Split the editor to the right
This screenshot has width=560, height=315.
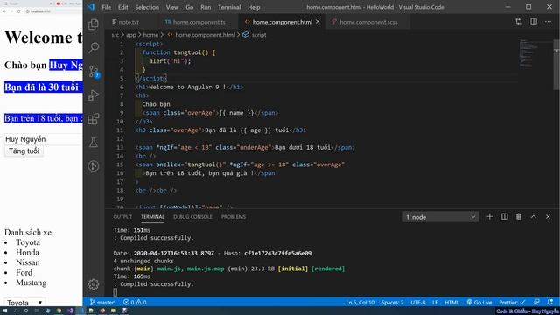coord(534,22)
